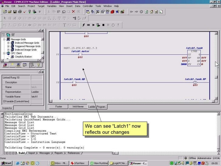Click the Download and Start icon
Viewport: 221px width, 166px height.
tap(35, 12)
